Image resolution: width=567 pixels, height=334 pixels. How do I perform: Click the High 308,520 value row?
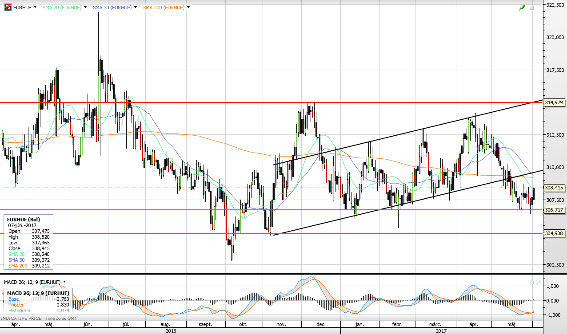[29, 237]
